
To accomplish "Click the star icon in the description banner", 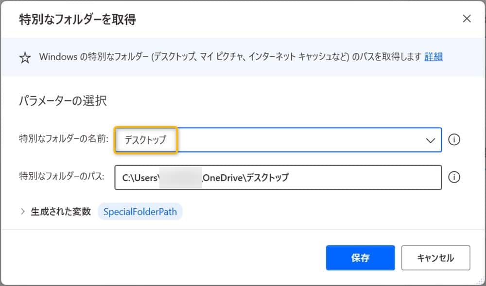I will coord(24,57).
